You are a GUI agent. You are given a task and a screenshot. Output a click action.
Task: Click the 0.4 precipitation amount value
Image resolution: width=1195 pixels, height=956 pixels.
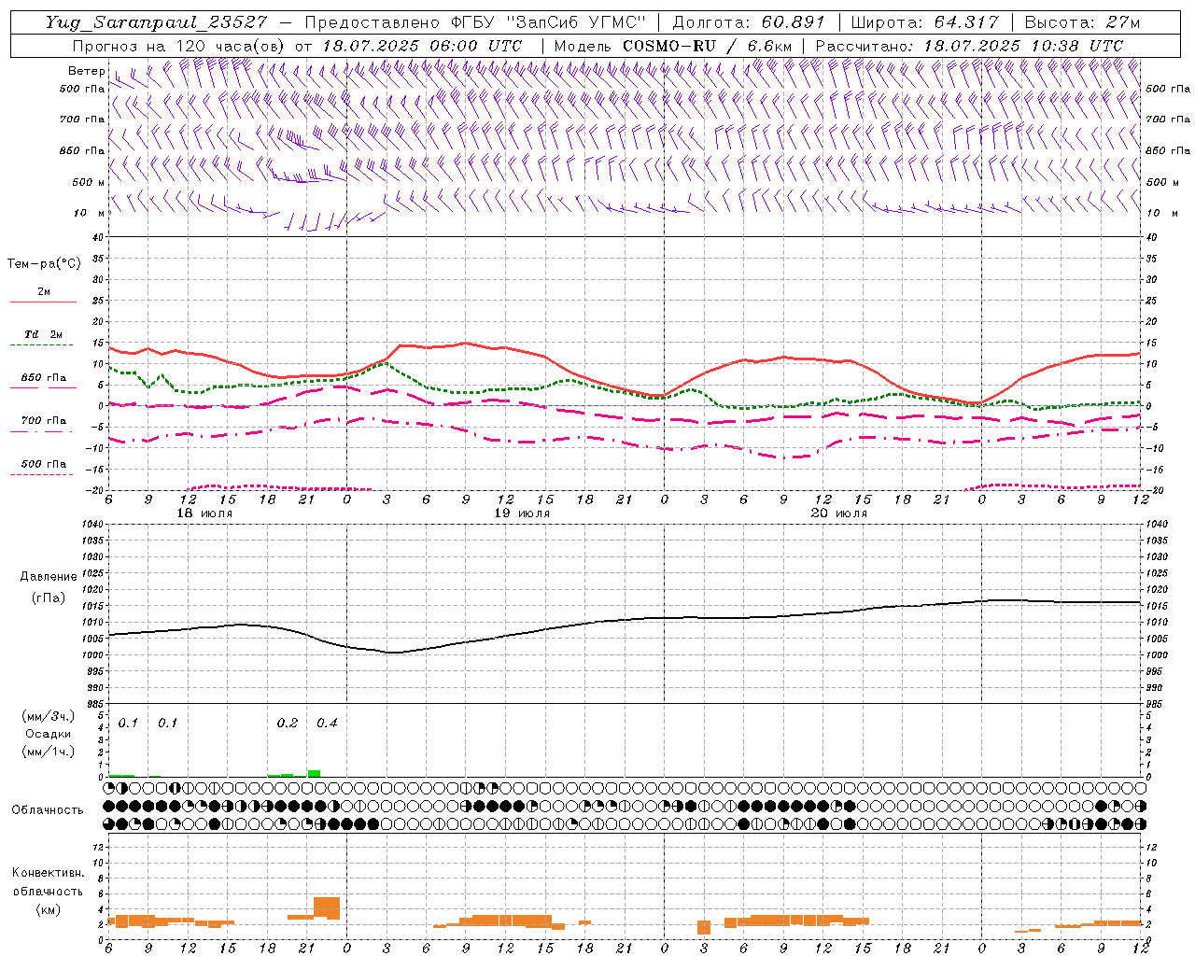pyautogui.click(x=327, y=724)
